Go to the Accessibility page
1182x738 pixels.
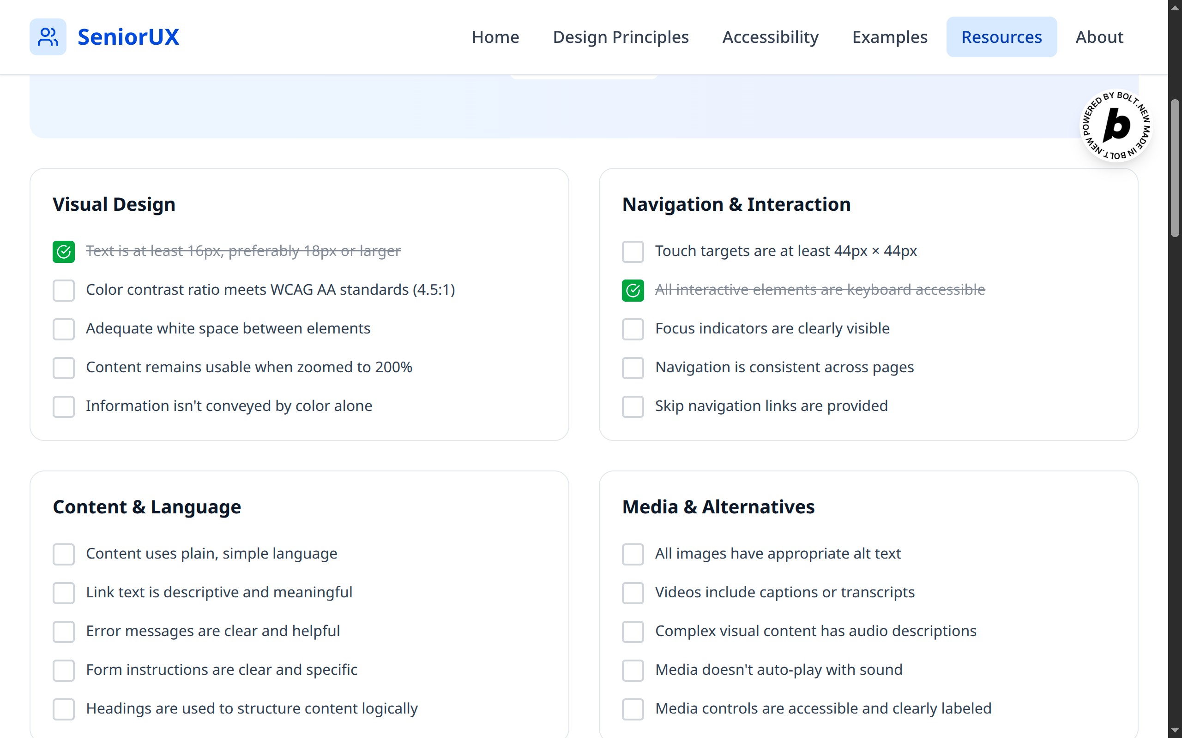pyautogui.click(x=770, y=37)
